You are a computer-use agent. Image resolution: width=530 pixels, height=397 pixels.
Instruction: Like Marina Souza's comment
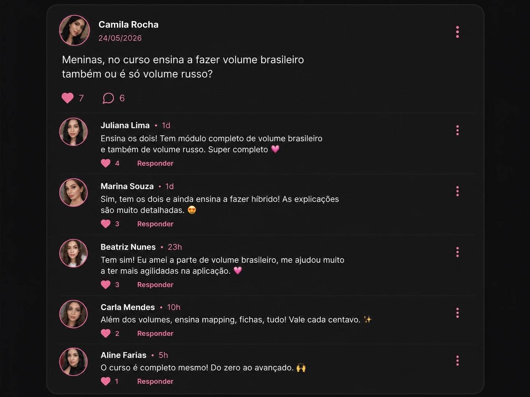106,224
